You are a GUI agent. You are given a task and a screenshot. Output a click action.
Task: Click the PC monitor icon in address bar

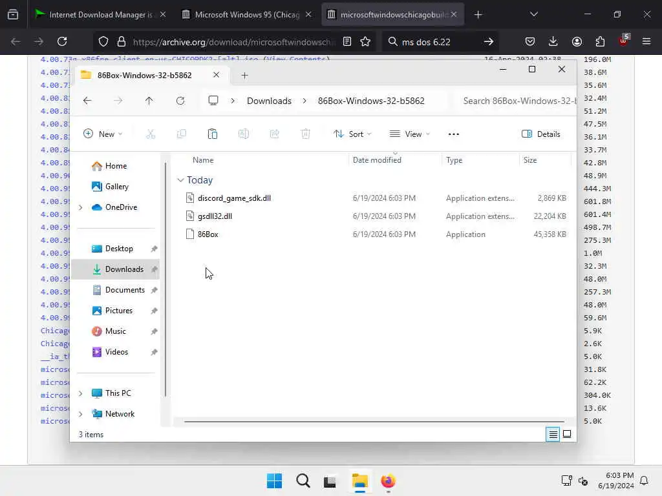pyautogui.click(x=213, y=101)
